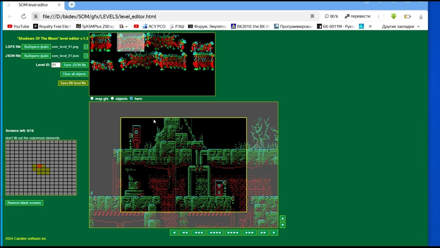440x248 pixels.
Task: Close the SOM level editor tab
Action: click(59, 5)
